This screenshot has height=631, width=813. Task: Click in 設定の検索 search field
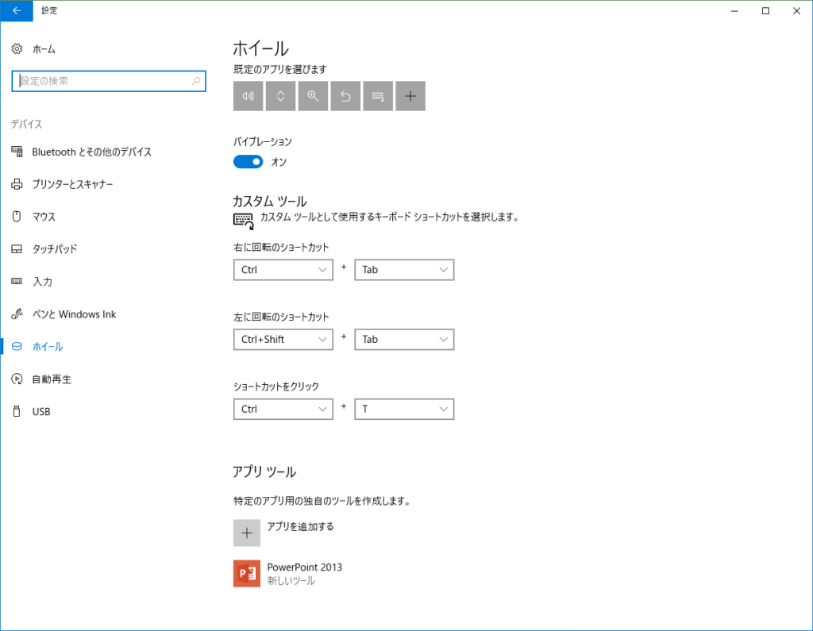pos(109,81)
